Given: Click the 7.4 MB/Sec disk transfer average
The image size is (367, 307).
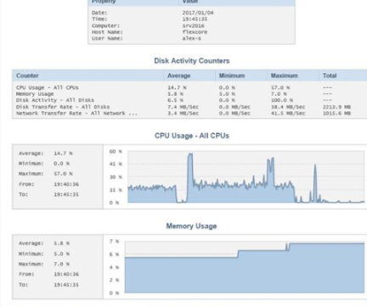Looking at the screenshot, I should (x=183, y=107).
